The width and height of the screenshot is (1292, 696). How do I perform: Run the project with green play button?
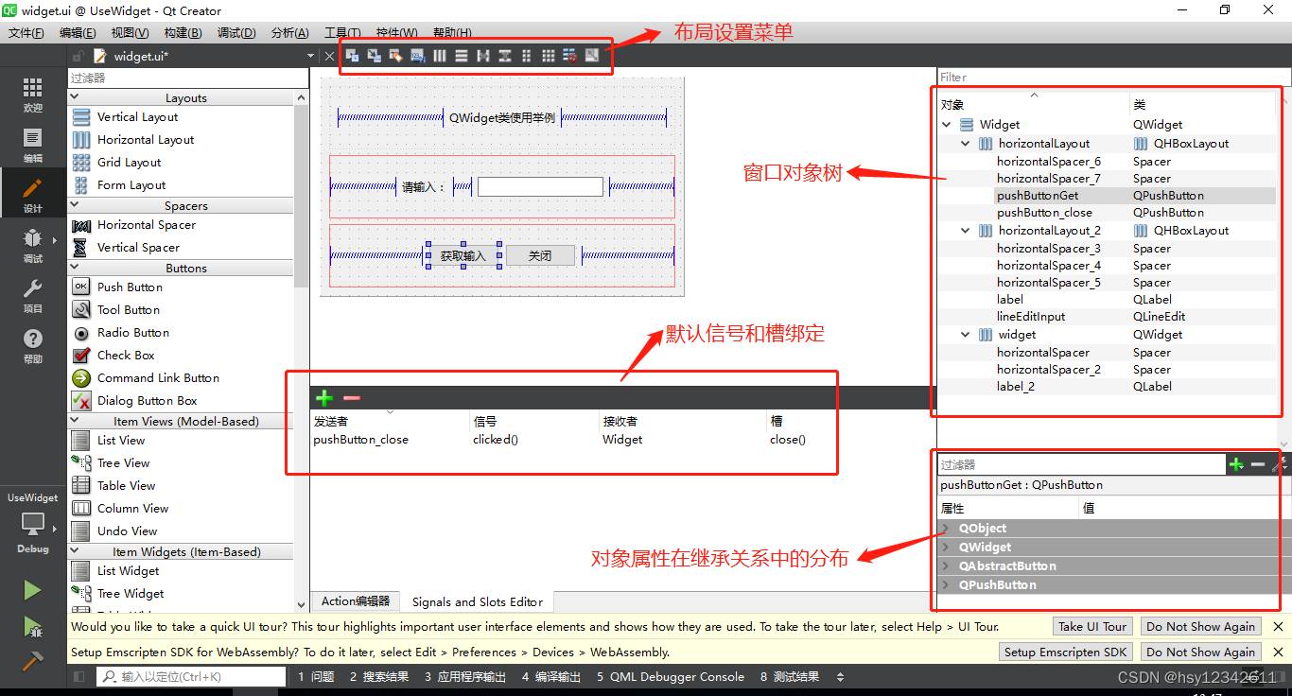pos(32,590)
